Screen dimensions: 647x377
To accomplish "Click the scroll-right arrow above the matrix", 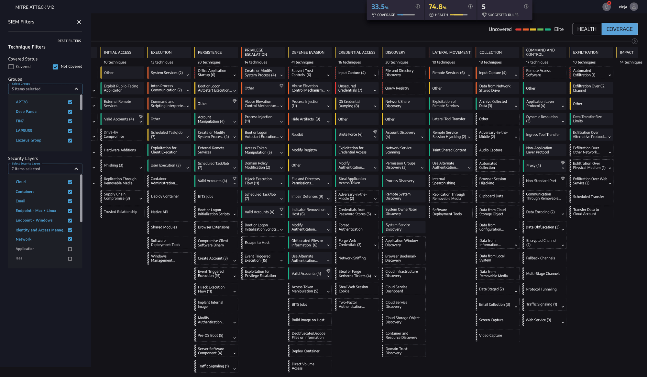I will pos(635,41).
